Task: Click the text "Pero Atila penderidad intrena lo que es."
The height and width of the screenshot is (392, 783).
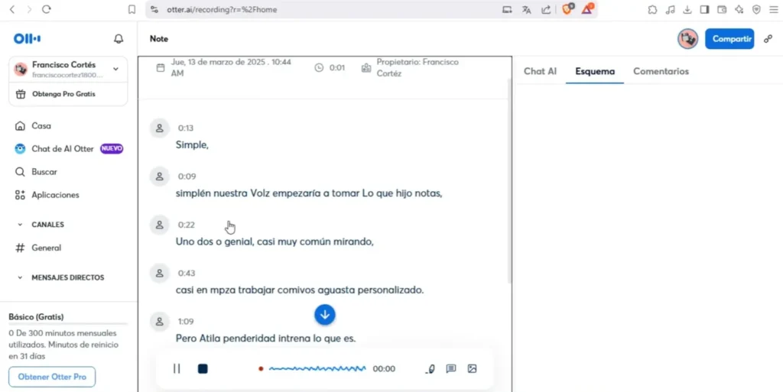Action: [x=265, y=339]
